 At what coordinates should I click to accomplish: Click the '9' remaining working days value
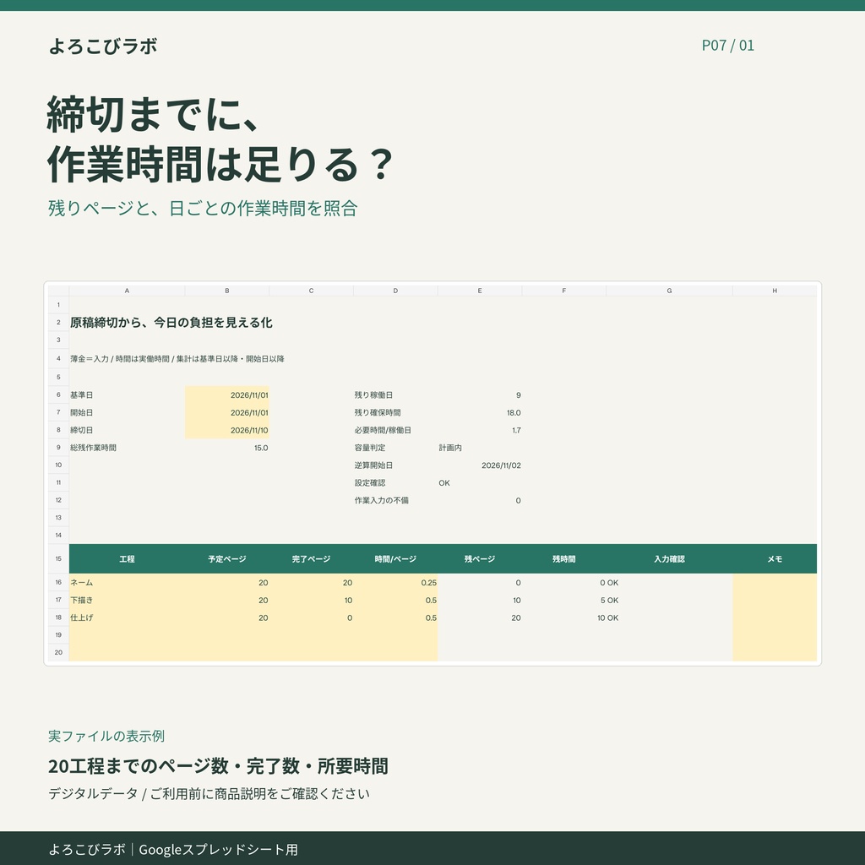coord(518,395)
